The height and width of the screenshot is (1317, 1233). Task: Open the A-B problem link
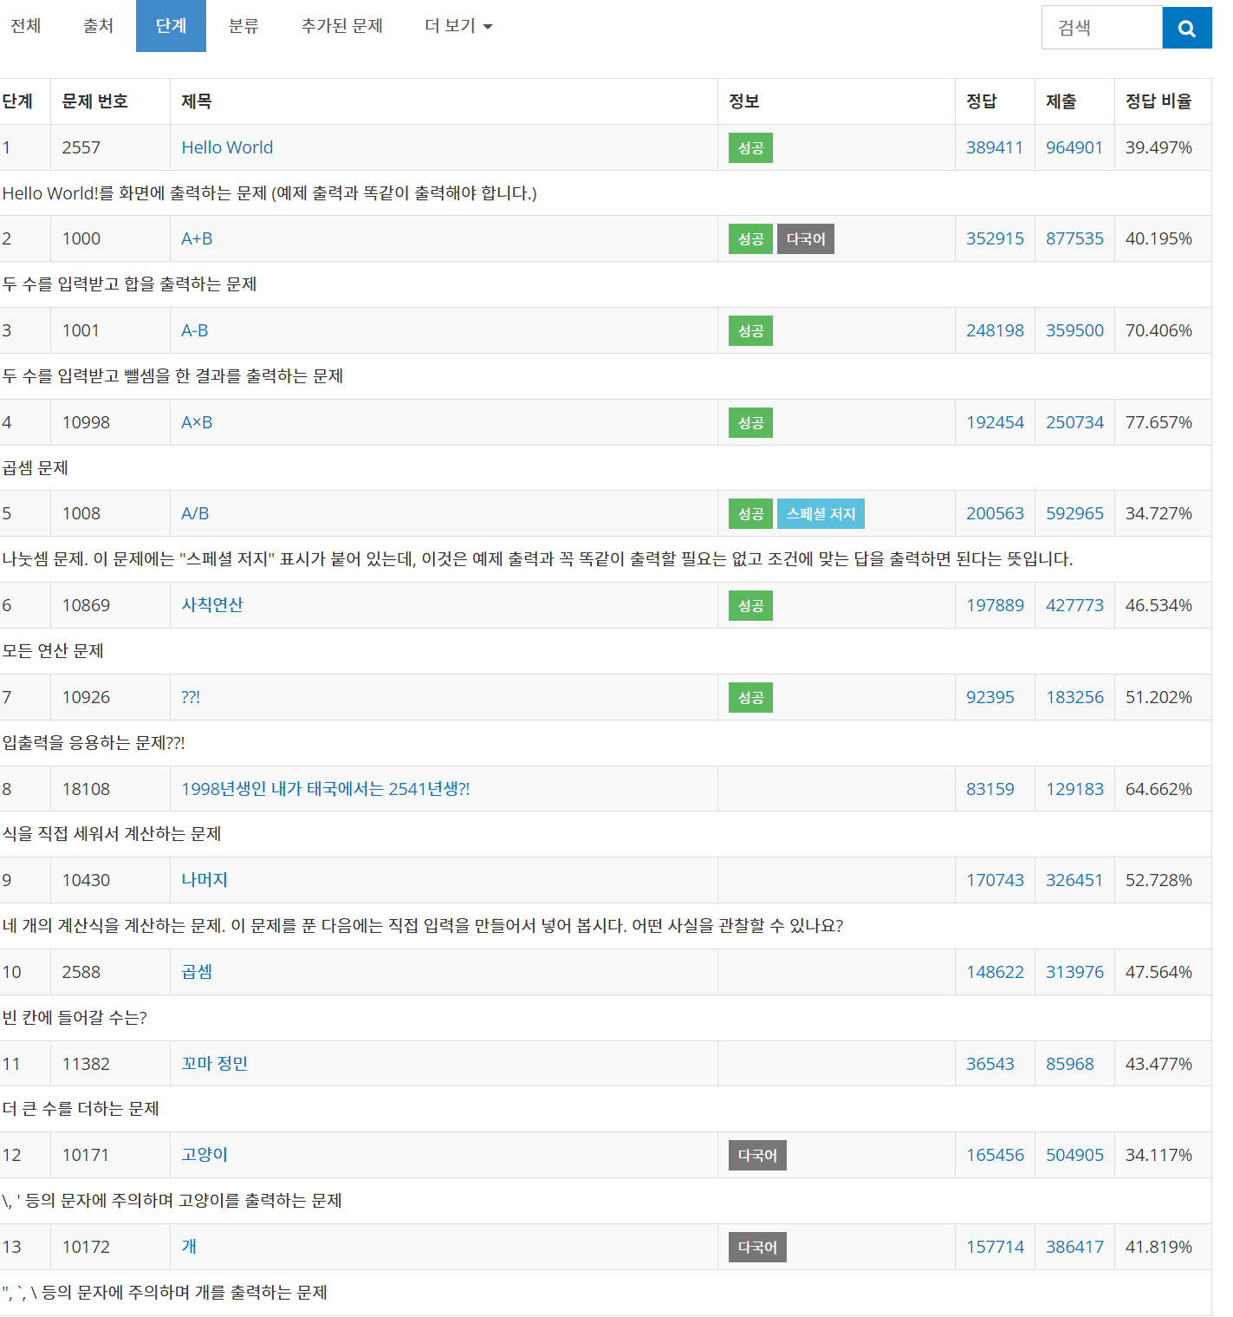pos(194,330)
